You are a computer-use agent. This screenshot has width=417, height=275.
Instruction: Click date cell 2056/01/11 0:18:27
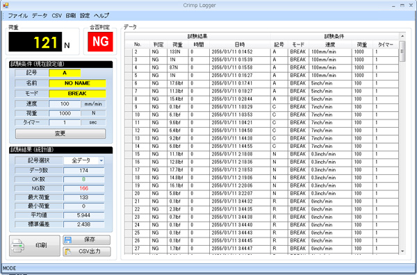[240, 91]
